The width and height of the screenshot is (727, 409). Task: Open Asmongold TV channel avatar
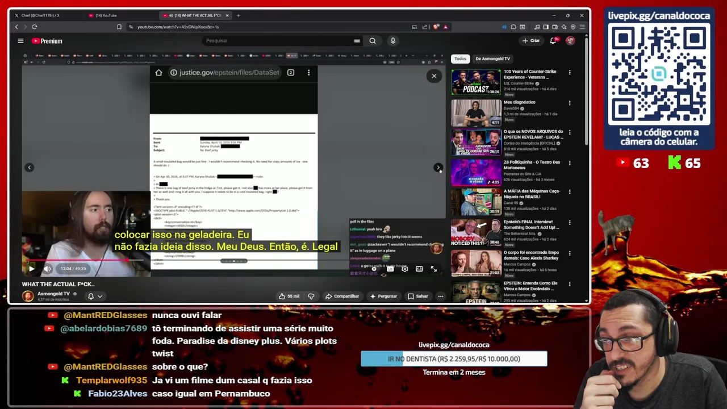[28, 296]
